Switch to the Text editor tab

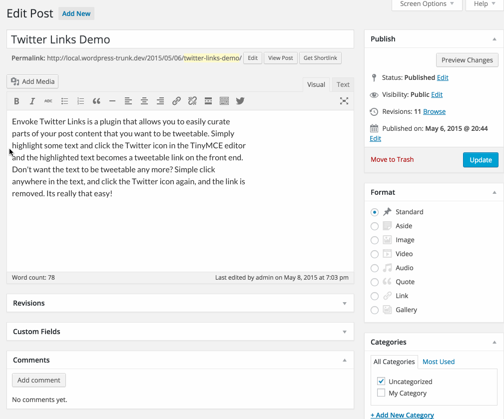(x=343, y=84)
